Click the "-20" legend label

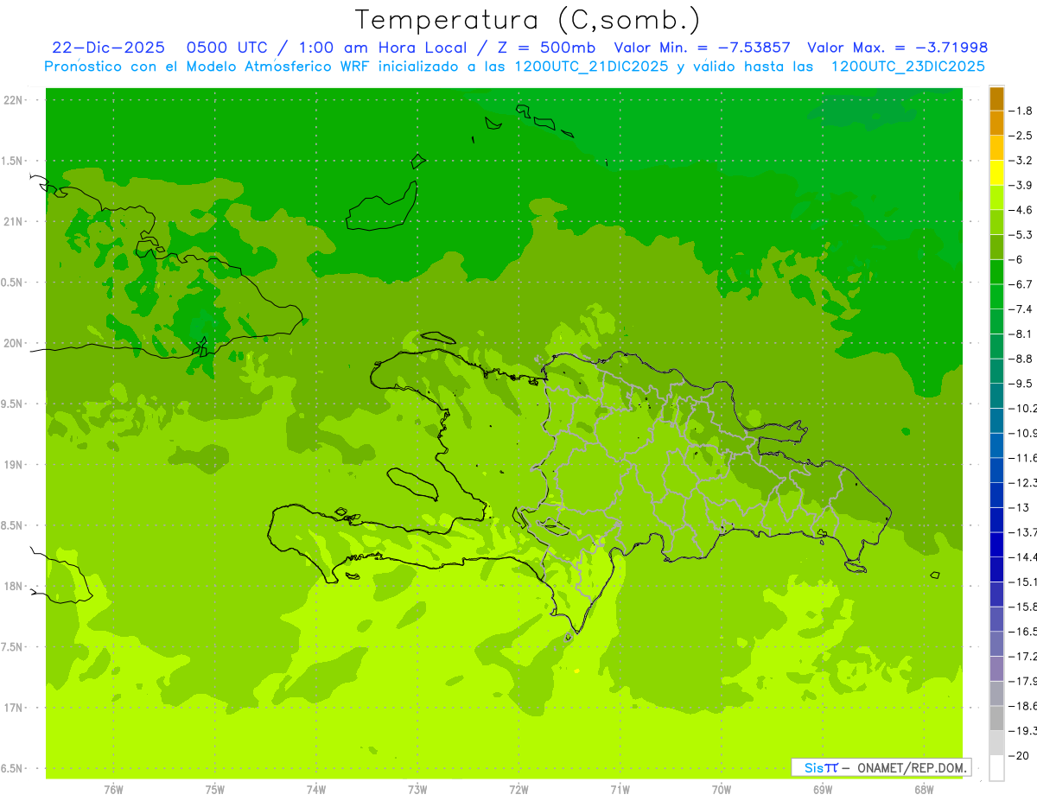click(1021, 756)
